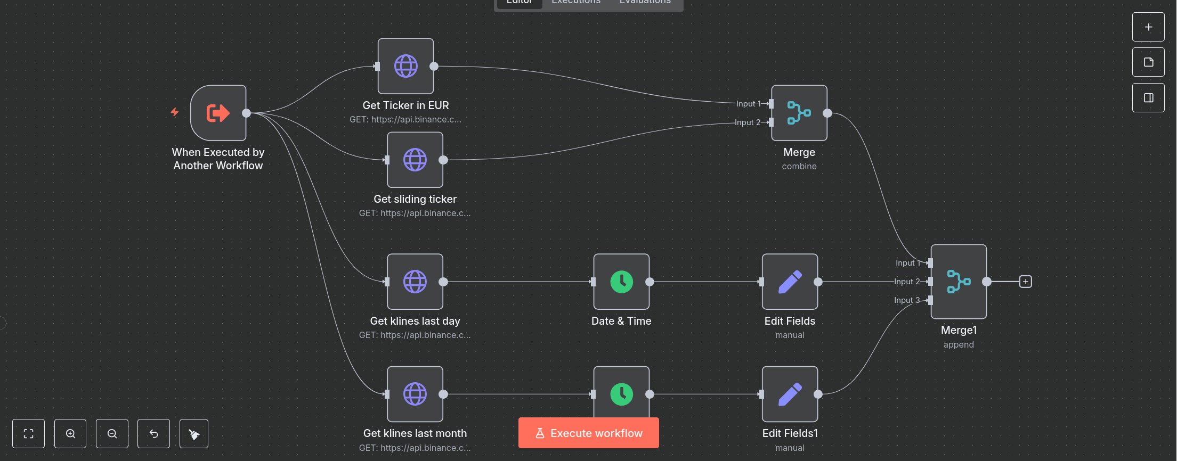1177x461 pixels.
Task: Zoom in on the canvas
Action: pyautogui.click(x=70, y=433)
